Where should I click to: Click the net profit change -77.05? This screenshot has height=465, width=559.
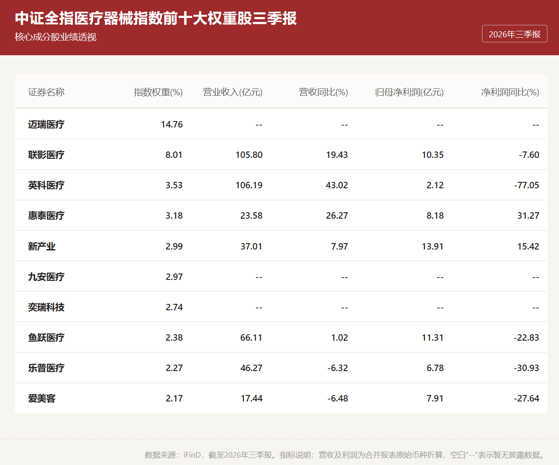[x=527, y=185]
